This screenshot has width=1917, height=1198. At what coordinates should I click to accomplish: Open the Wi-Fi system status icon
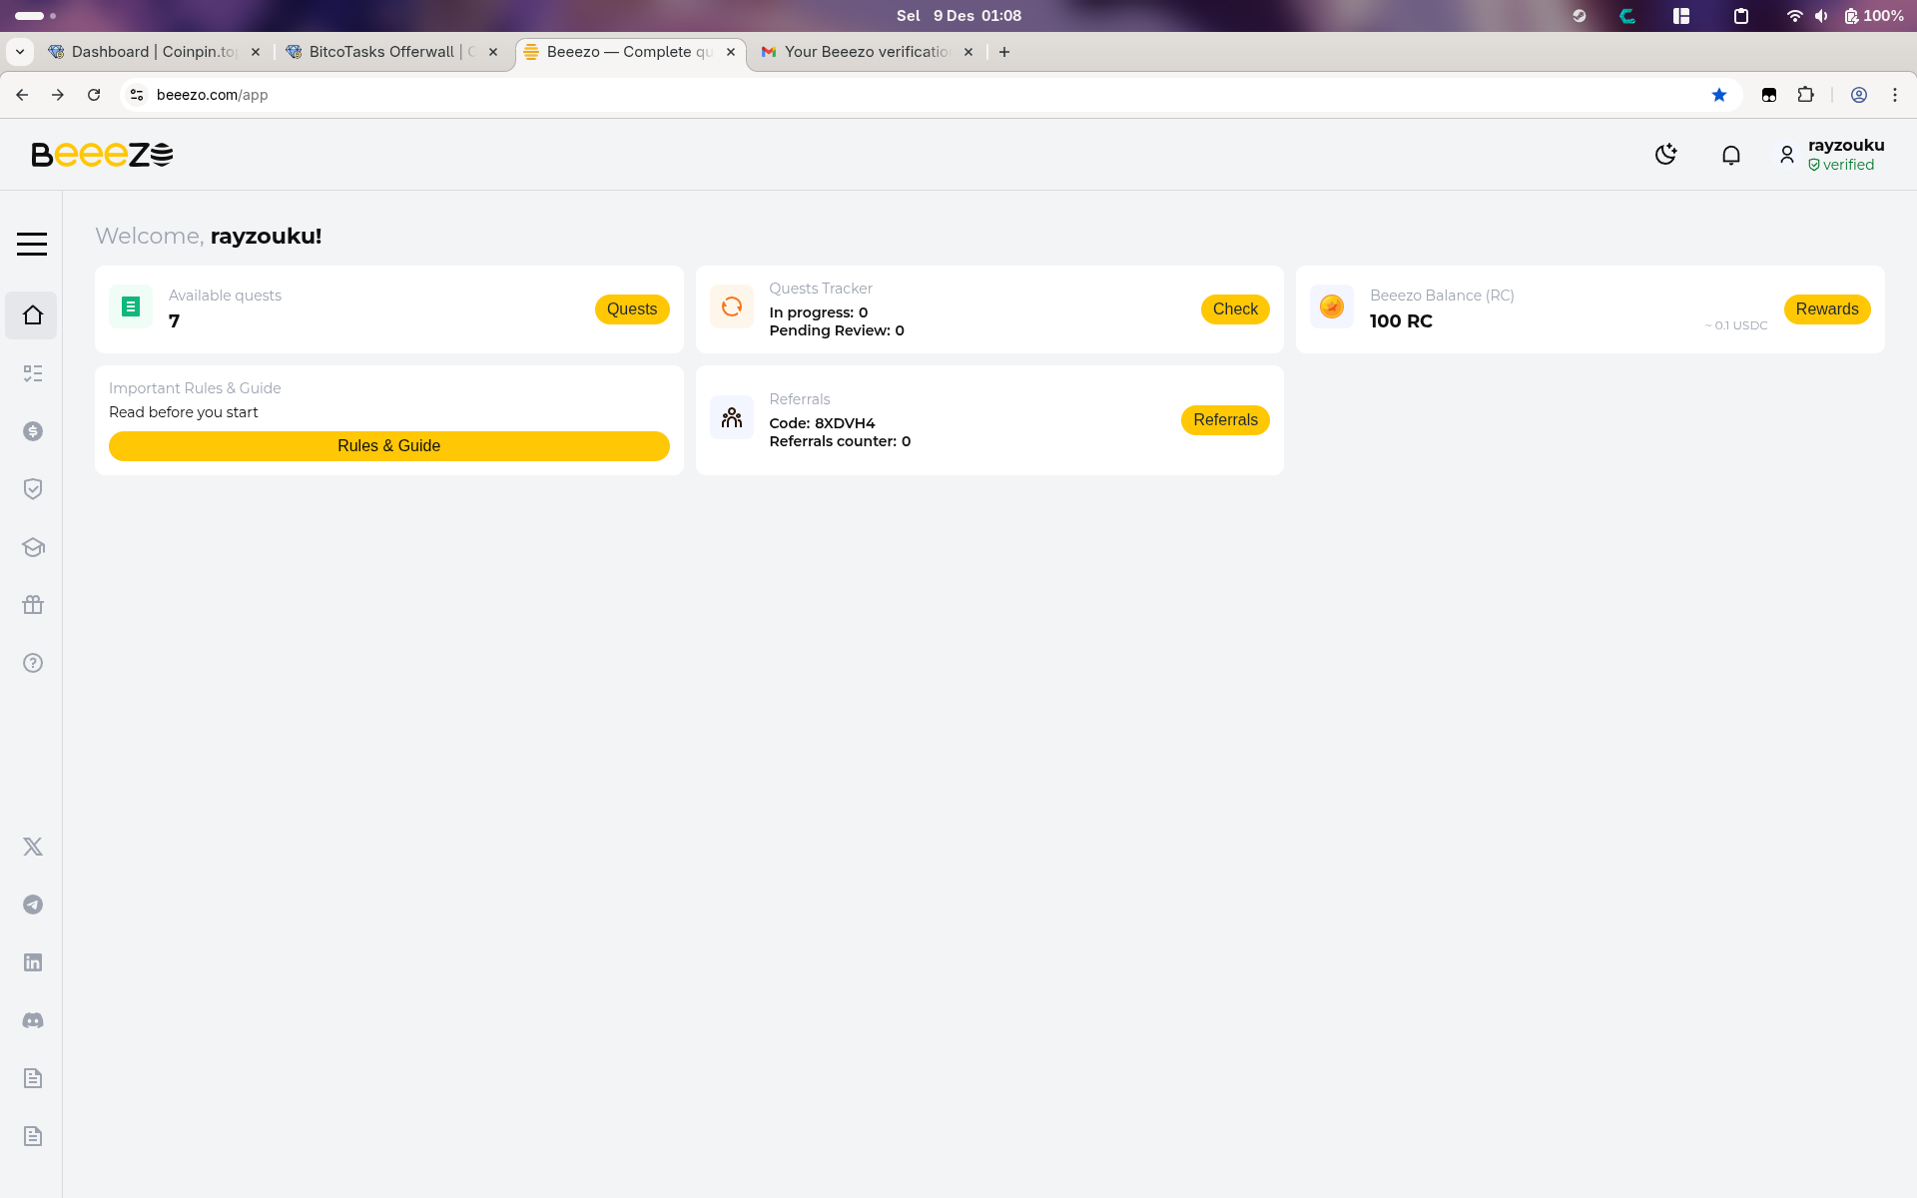point(1794,16)
